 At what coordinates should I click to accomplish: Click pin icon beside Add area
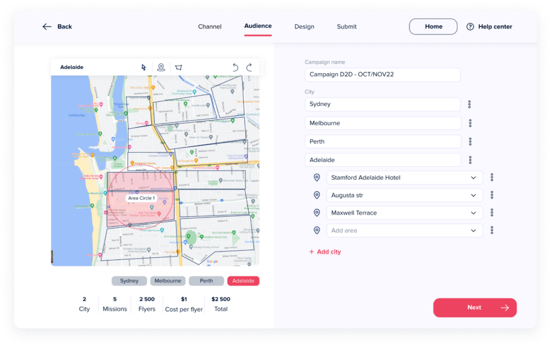tap(317, 230)
